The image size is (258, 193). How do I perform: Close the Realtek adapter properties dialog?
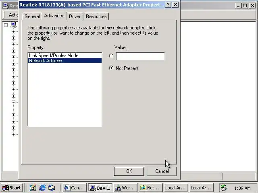click(175, 5)
